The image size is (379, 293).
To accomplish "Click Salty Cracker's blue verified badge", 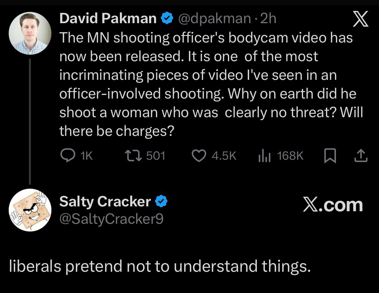I will point(161,202).
